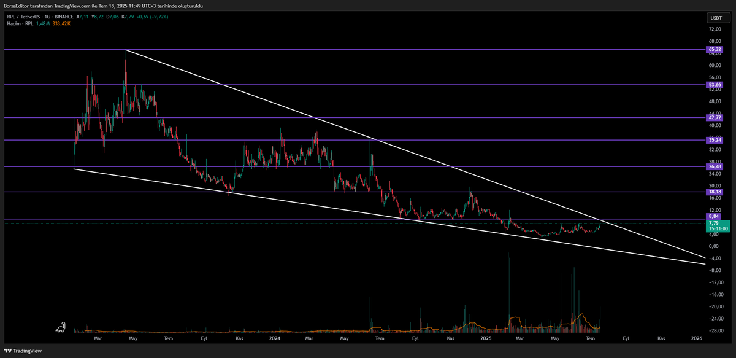Click the 35,24 price level label
The width and height of the screenshot is (736, 358).
click(x=714, y=140)
